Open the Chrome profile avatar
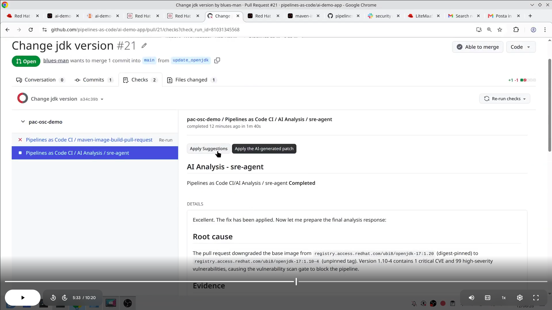Screen dimensions: 552x310 [533, 30]
